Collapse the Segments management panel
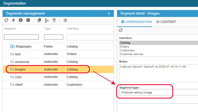This screenshot has height=112, width=198. [x=109, y=13]
